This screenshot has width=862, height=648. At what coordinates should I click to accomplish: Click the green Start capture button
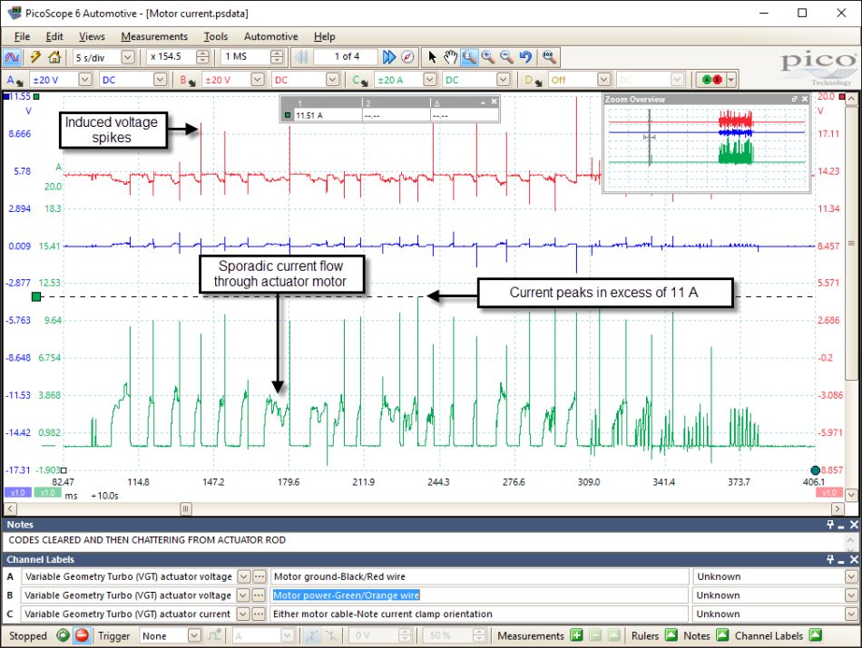(64, 635)
